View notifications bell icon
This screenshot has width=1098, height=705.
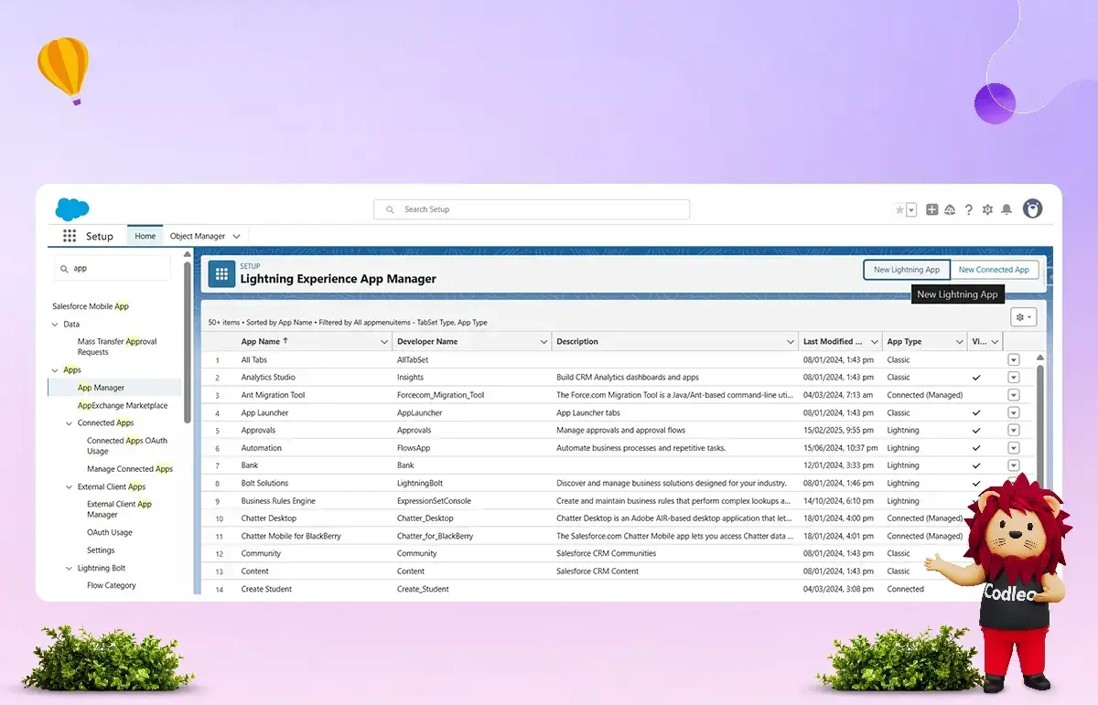pos(1006,209)
